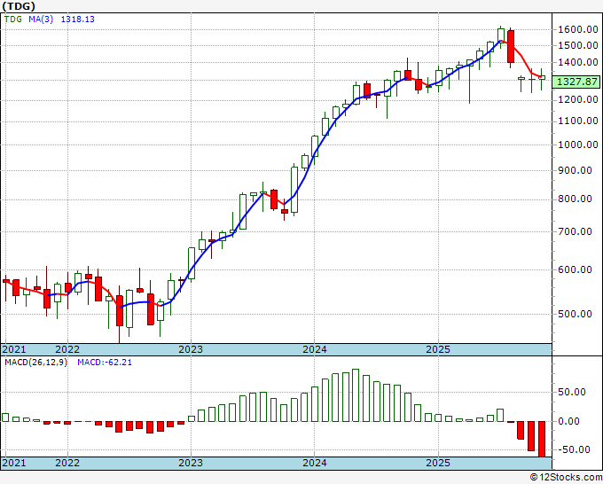Viewport: 603px width, 484px height.
Task: Click 2023 on the price chart timeline
Action: click(191, 349)
